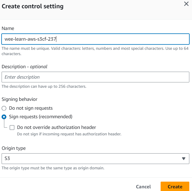192x191 pixels.
Task: Click the "Sign requests (recommended)" label text
Action: pyautogui.click(x=40, y=117)
